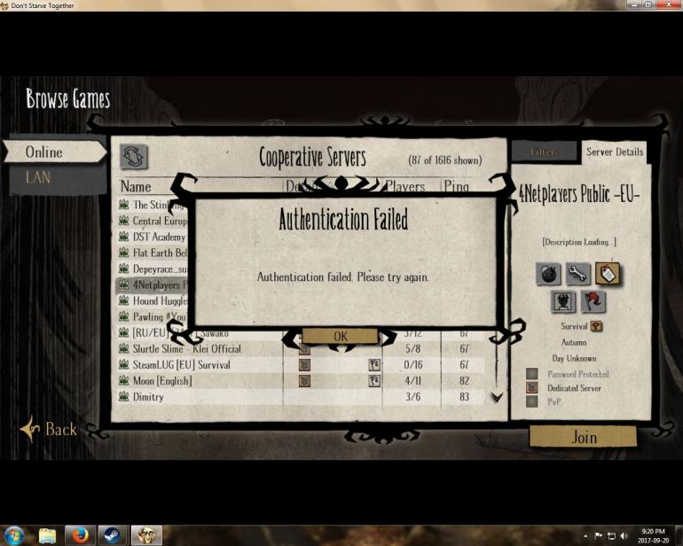
Task: Click the red flag icon in Server Details
Action: [593, 301]
